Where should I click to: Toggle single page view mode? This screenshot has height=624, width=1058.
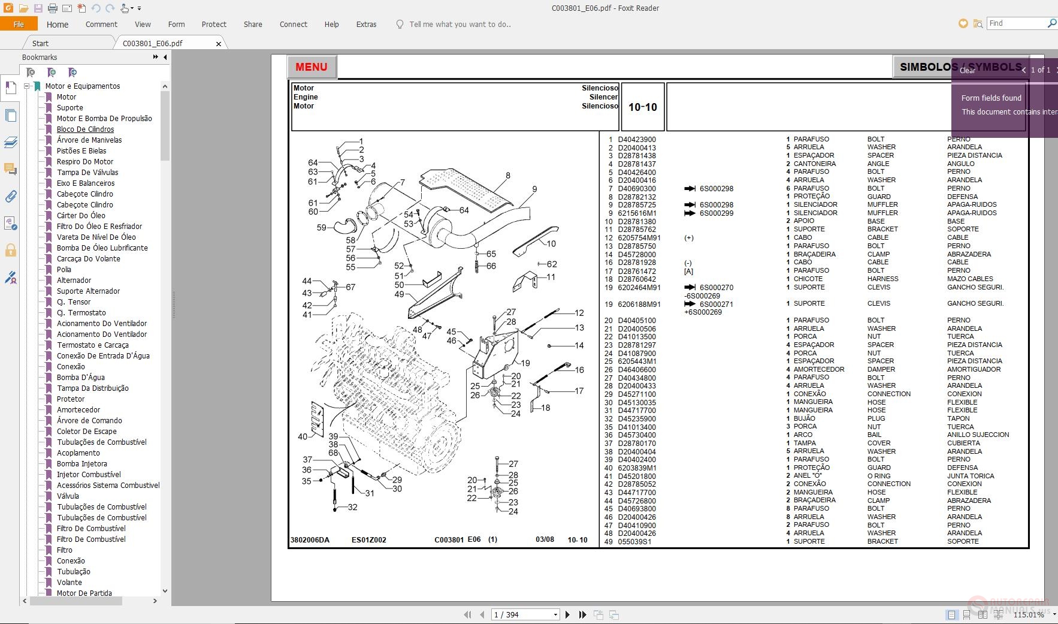951,614
